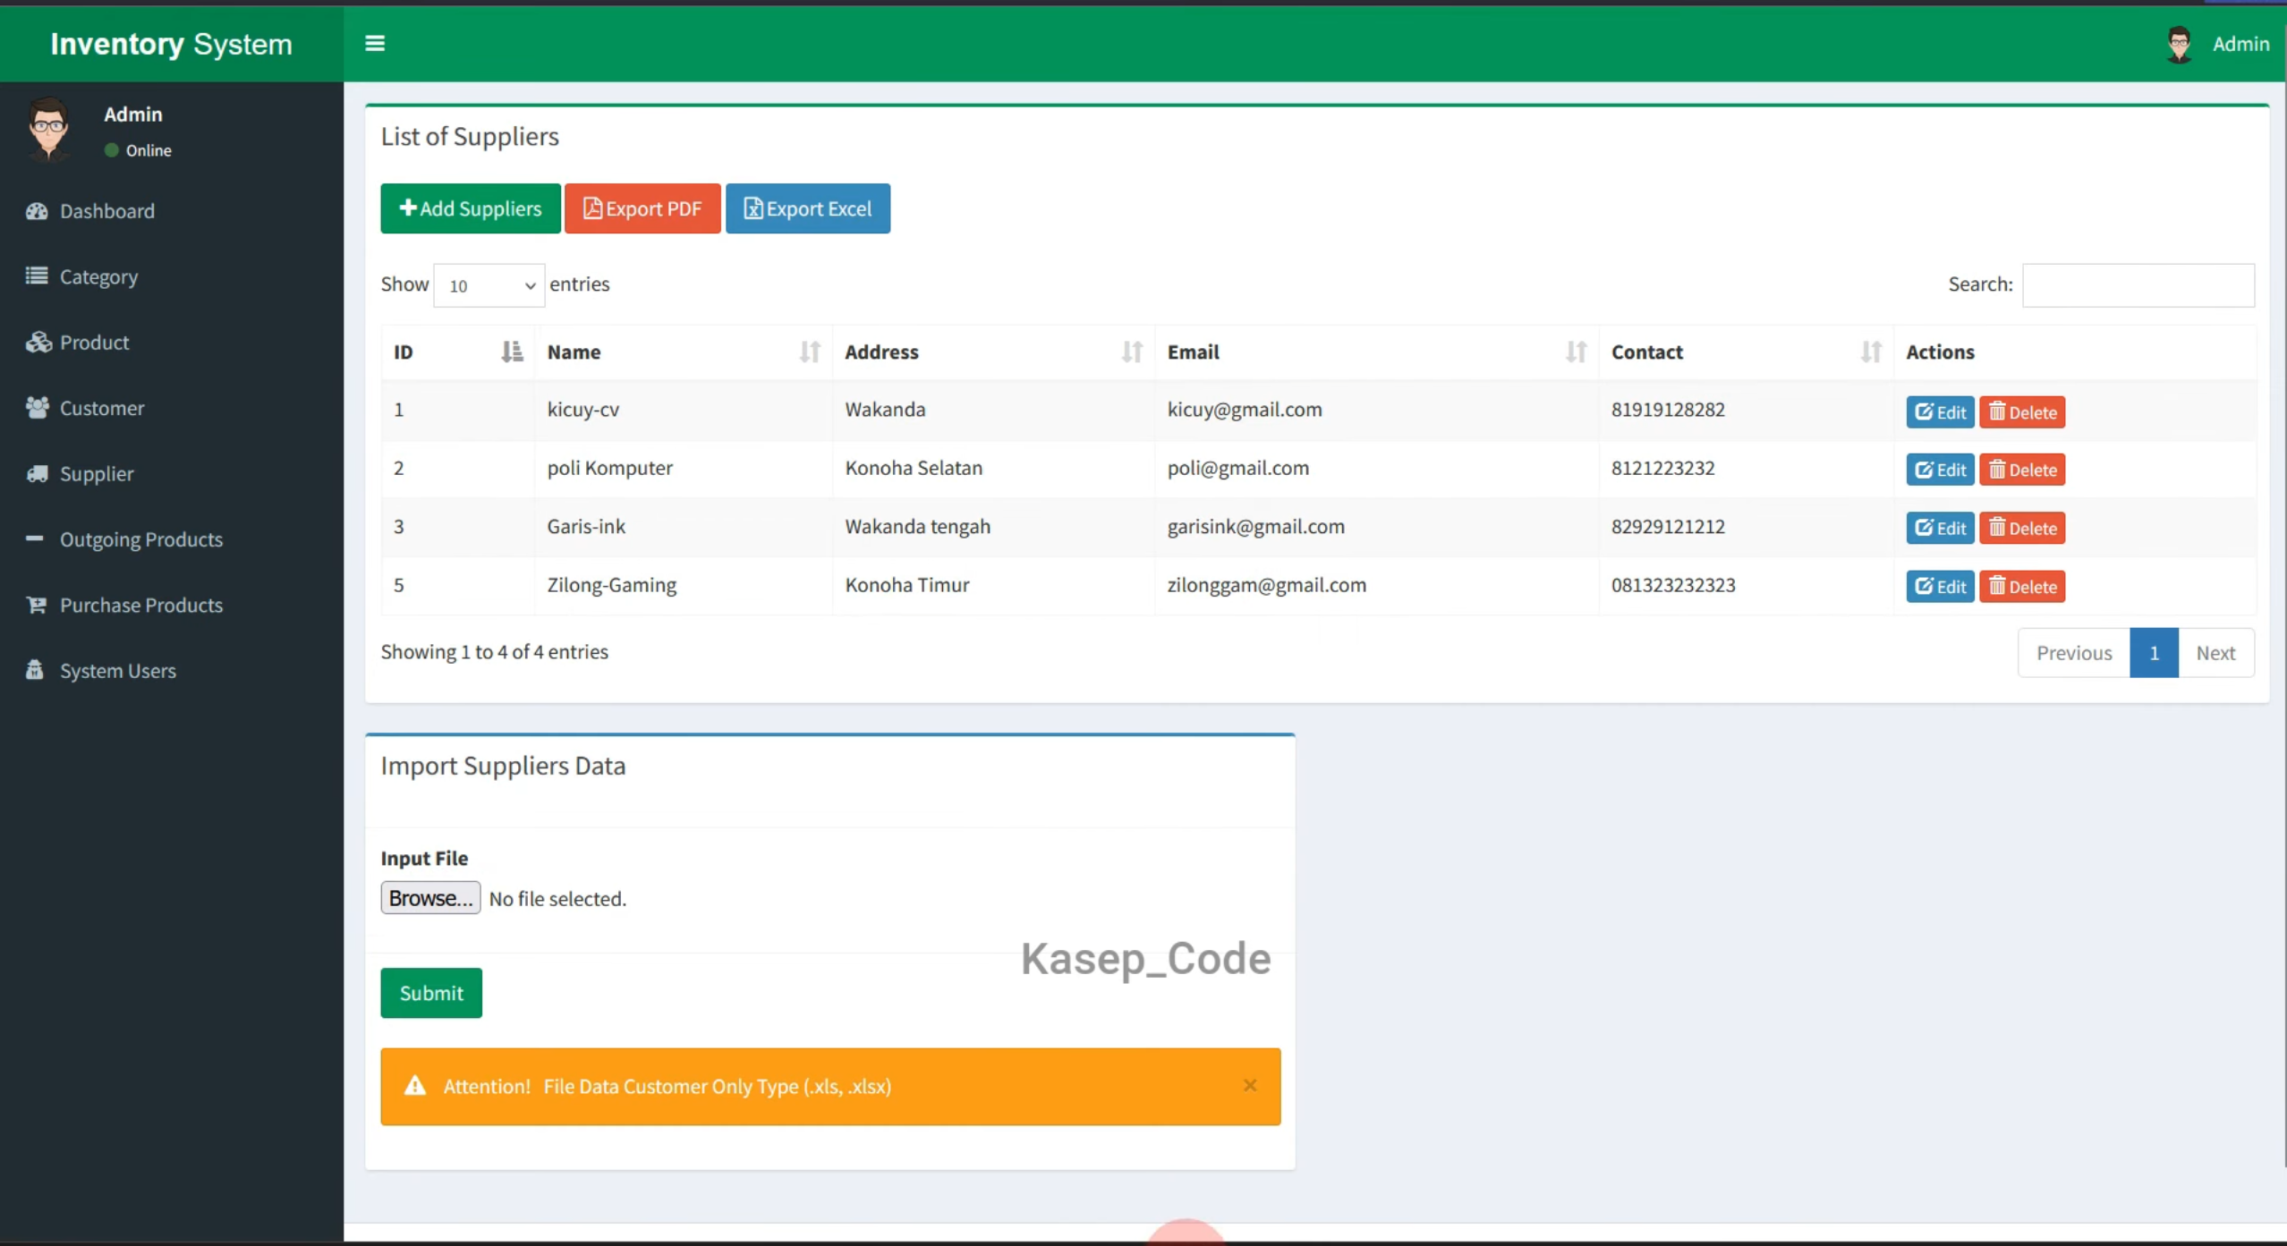Click the Showing 1 to 4 entries text
The width and height of the screenshot is (2287, 1246).
[494, 652]
